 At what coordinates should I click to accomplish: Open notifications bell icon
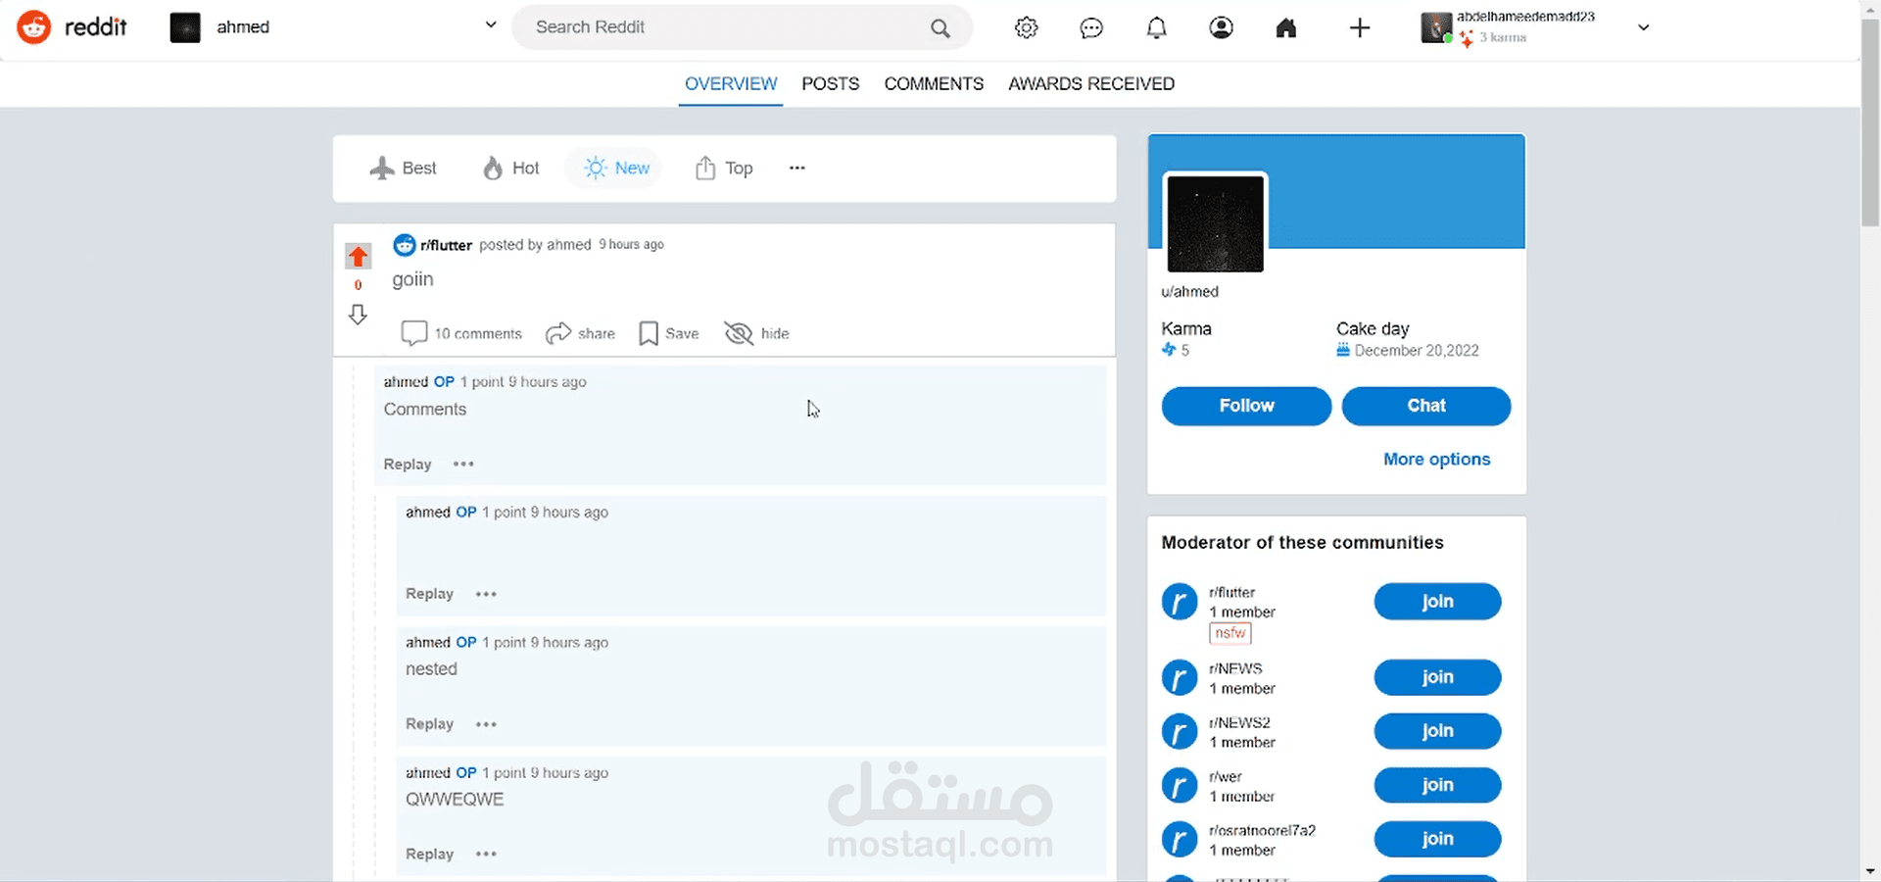[x=1156, y=27]
